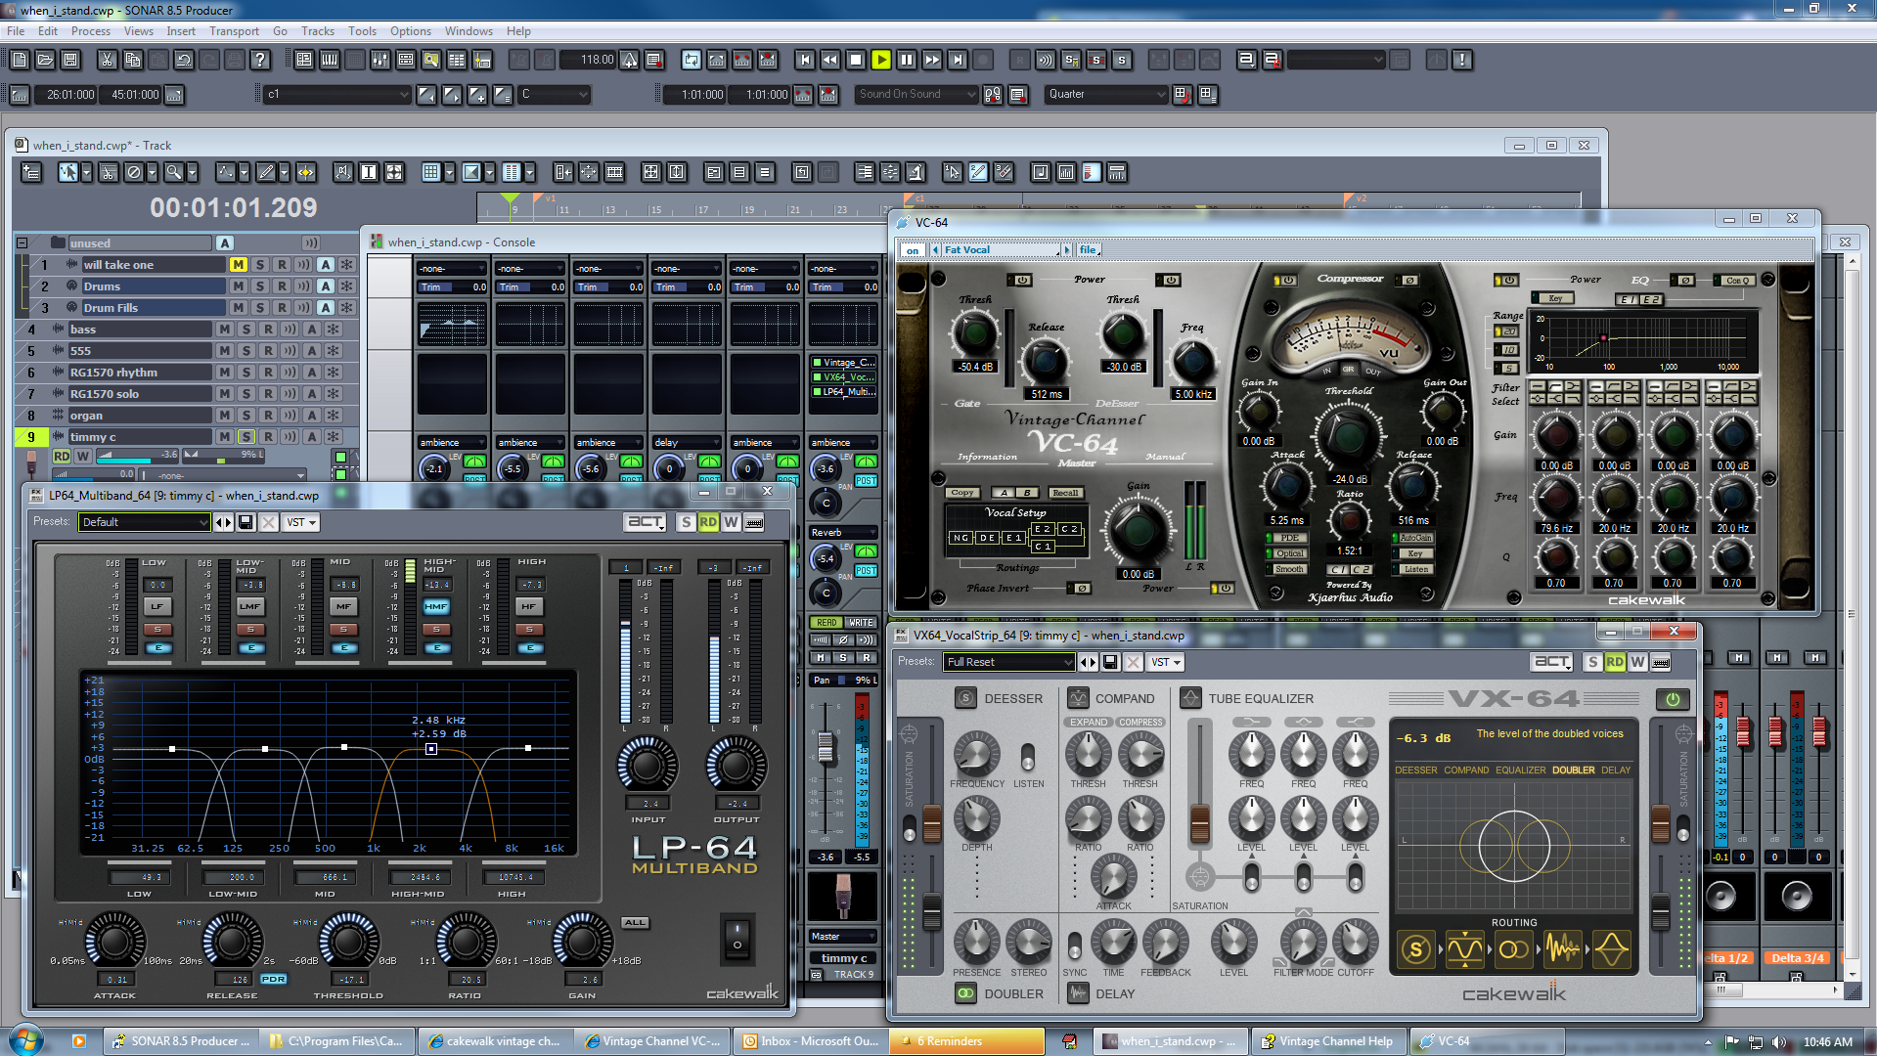Adjust the Tube Equalizer saturation slider handle

pyautogui.click(x=1199, y=823)
